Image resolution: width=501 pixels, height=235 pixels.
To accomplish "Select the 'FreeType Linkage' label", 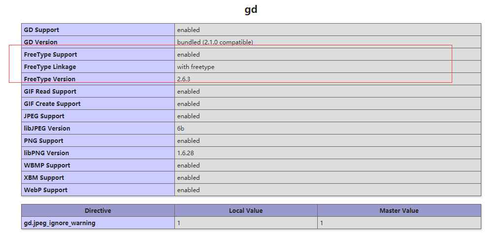I will [50, 67].
